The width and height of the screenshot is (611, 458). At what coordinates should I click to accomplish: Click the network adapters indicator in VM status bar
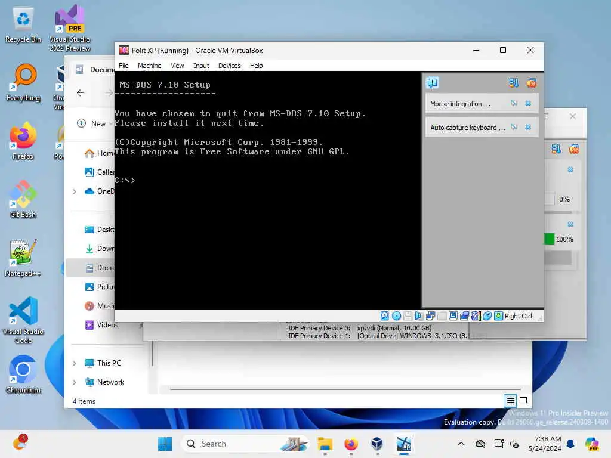coord(431,316)
